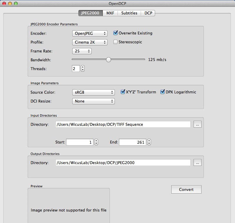Open the Source Color dropdown showing sRGB
The image size is (235, 223).
pyautogui.click(x=93, y=92)
